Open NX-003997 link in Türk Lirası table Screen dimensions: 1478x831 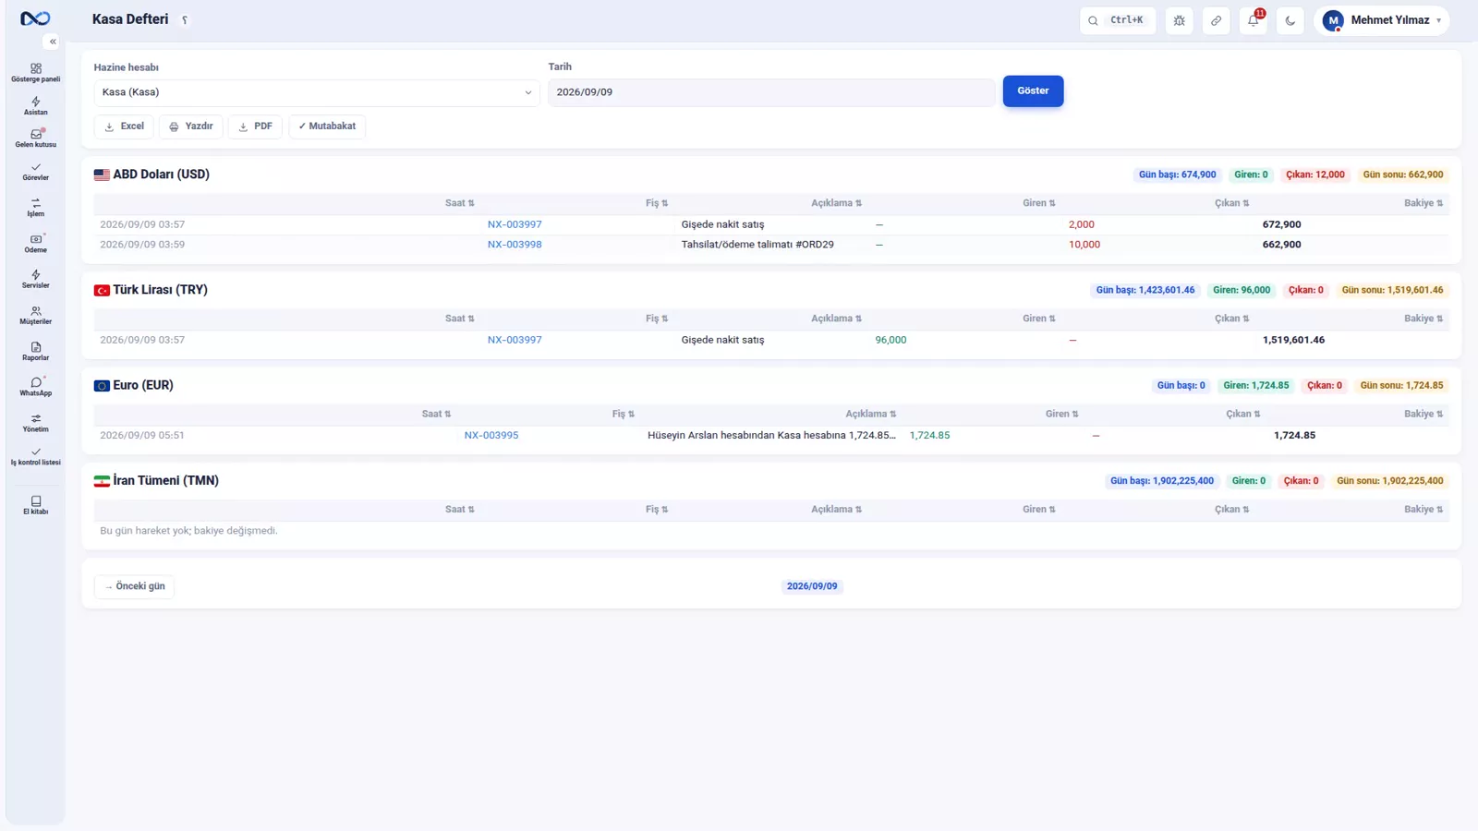coord(515,340)
